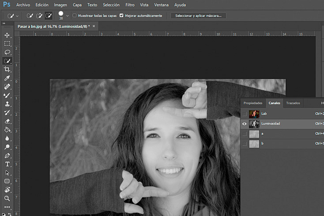
Task: Select the Eyedropper tool
Action: click(x=7, y=78)
